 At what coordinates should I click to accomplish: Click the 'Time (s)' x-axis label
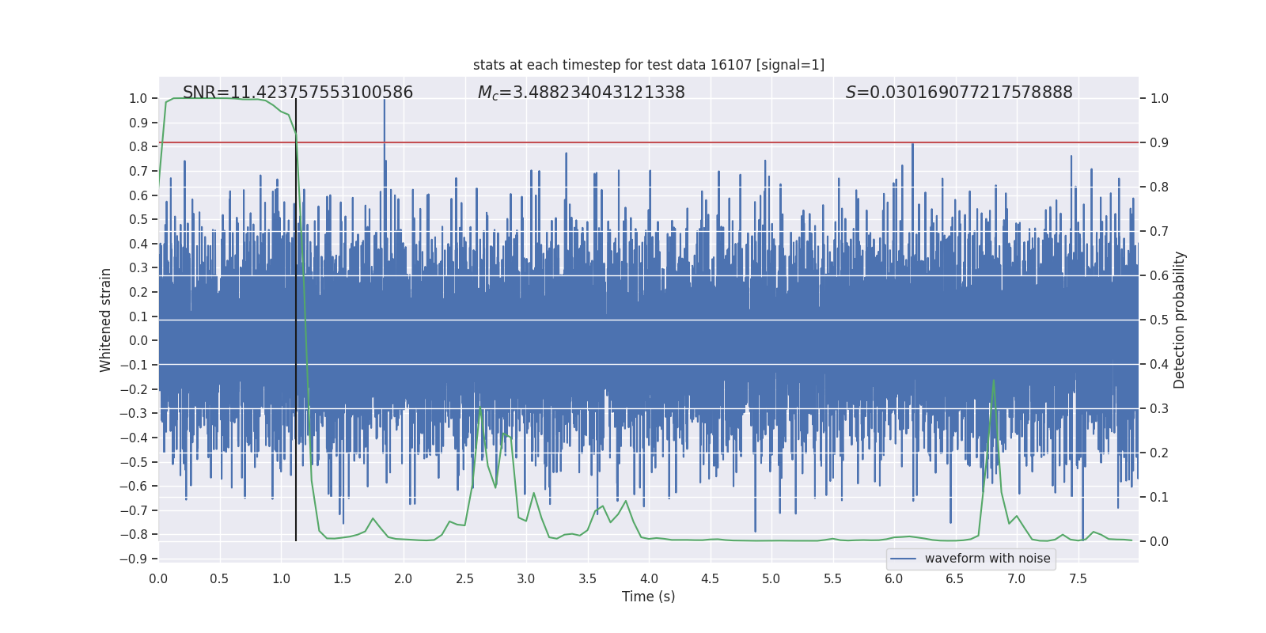(648, 597)
